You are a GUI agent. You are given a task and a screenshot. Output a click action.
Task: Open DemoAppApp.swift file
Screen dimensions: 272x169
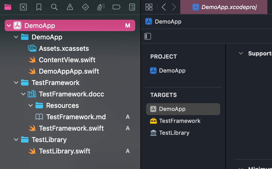click(x=69, y=71)
